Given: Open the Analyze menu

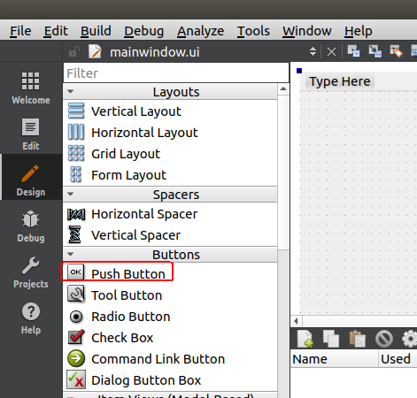Looking at the screenshot, I should [x=200, y=31].
